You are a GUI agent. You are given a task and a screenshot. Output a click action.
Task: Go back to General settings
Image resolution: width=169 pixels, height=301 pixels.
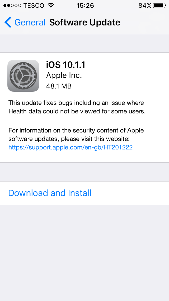tap(25, 22)
